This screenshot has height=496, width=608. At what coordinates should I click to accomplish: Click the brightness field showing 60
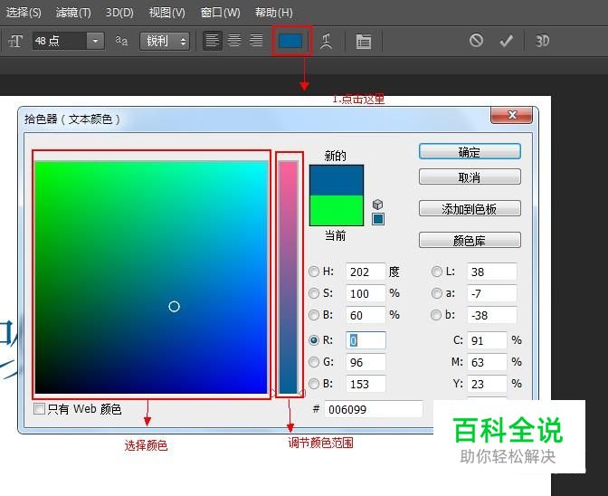pyautogui.click(x=366, y=315)
